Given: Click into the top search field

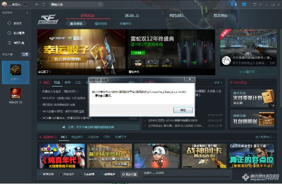Looking at the screenshot, I should [x=76, y=4].
